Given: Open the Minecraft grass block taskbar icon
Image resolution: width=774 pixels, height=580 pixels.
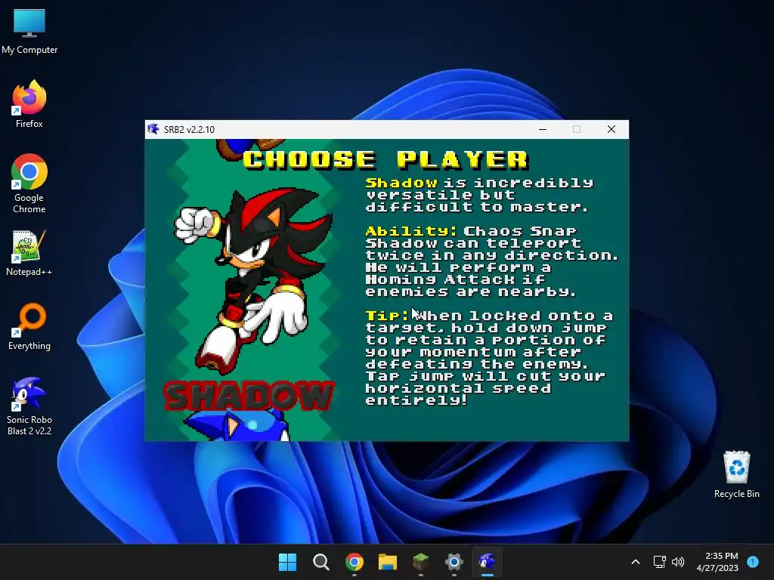Looking at the screenshot, I should (x=420, y=562).
